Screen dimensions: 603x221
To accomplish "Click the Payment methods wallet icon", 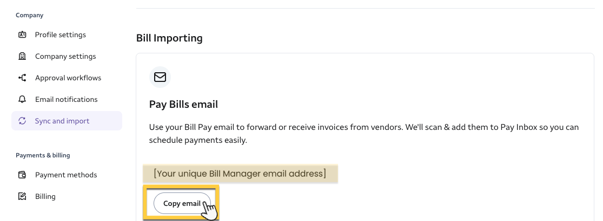I will point(22,175).
